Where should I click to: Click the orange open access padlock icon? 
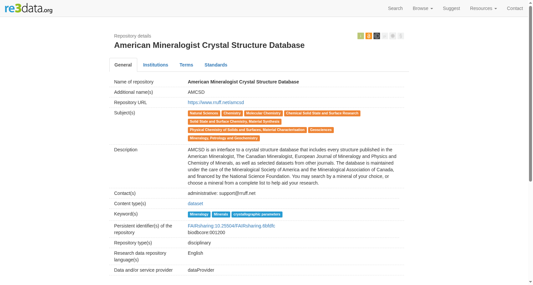pyautogui.click(x=368, y=36)
